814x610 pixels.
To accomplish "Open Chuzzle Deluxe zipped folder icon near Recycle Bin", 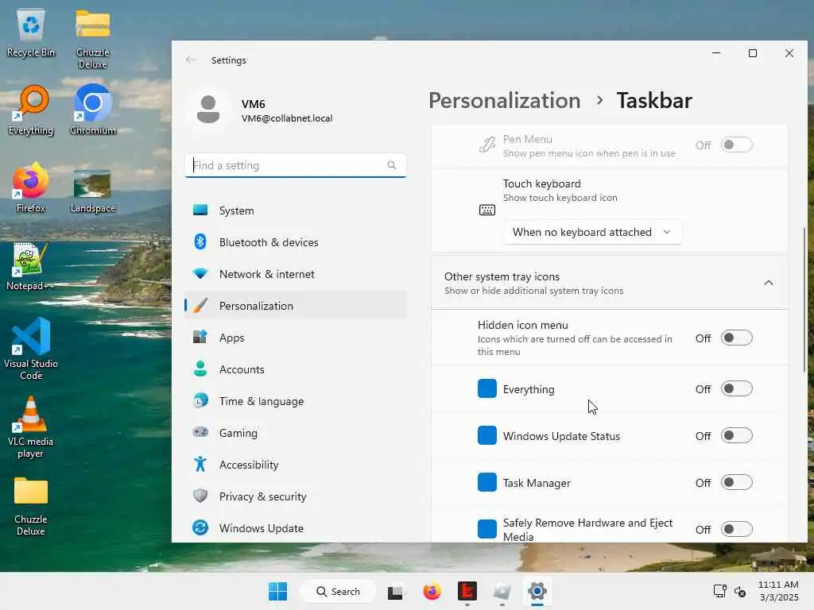I will [92, 39].
